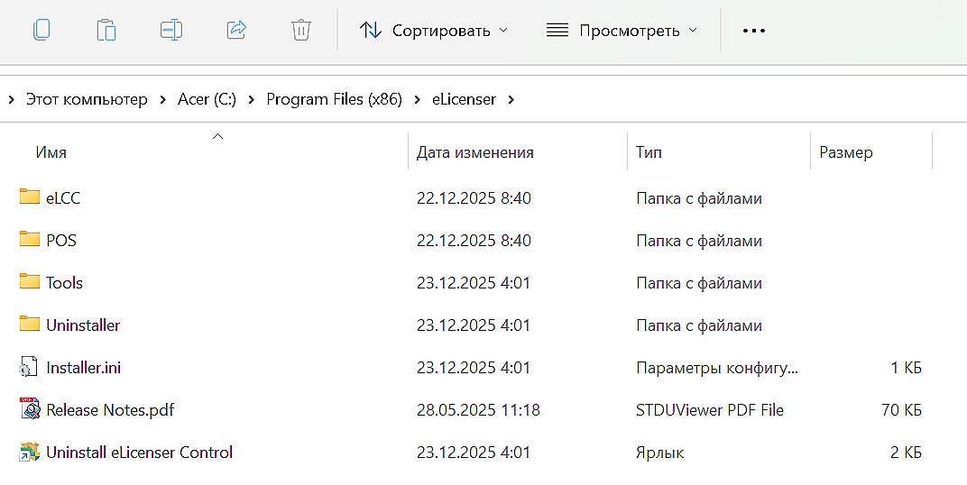Click the Этот компьютер breadcrumb
Screen dimensions: 967x485
[87, 99]
